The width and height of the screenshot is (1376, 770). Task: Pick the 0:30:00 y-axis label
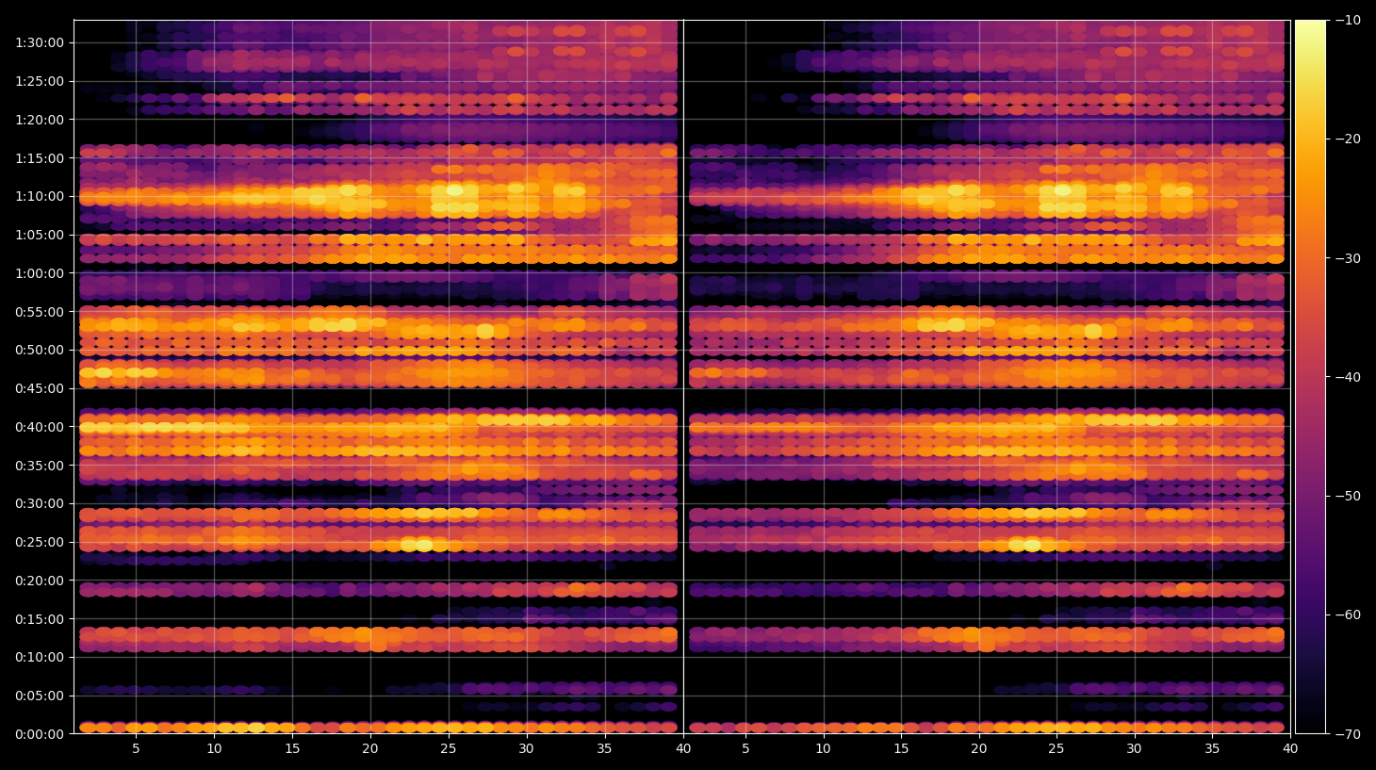click(40, 503)
